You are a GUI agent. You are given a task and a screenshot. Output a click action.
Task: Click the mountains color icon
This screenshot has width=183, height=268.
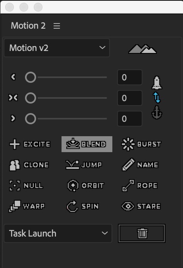(143, 49)
